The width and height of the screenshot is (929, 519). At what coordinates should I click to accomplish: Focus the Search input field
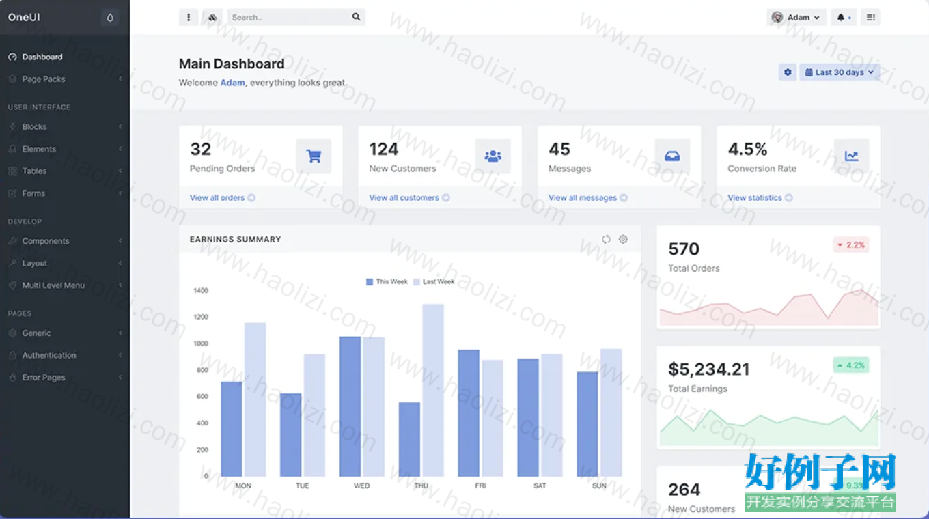[290, 17]
